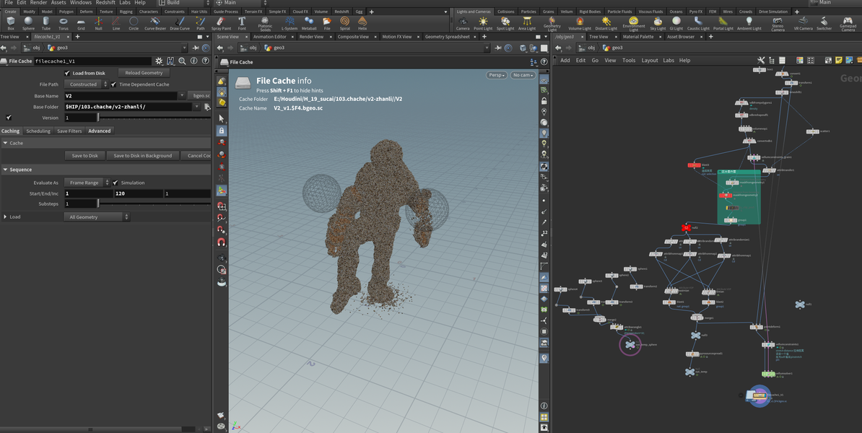Toggle the Load from Disk checkbox
This screenshot has width=862, height=433.
coord(67,73)
